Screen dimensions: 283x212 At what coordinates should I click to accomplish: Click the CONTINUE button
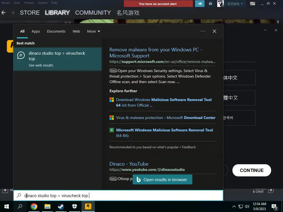click(x=251, y=170)
